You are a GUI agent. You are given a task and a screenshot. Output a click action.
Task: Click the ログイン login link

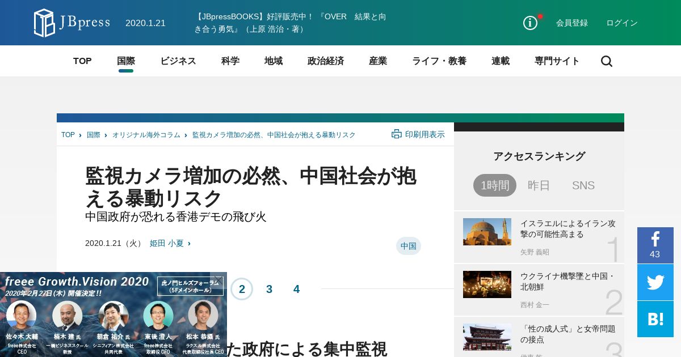click(x=622, y=23)
